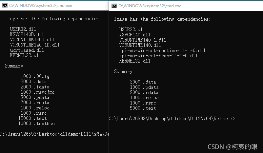
Task: Click the 1000 .rsrc line in right window
Action: [143, 103]
